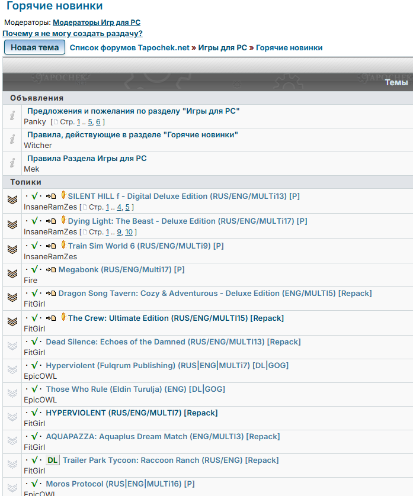Open Train Sim World 6 topic
The image size is (413, 496).
click(146, 246)
